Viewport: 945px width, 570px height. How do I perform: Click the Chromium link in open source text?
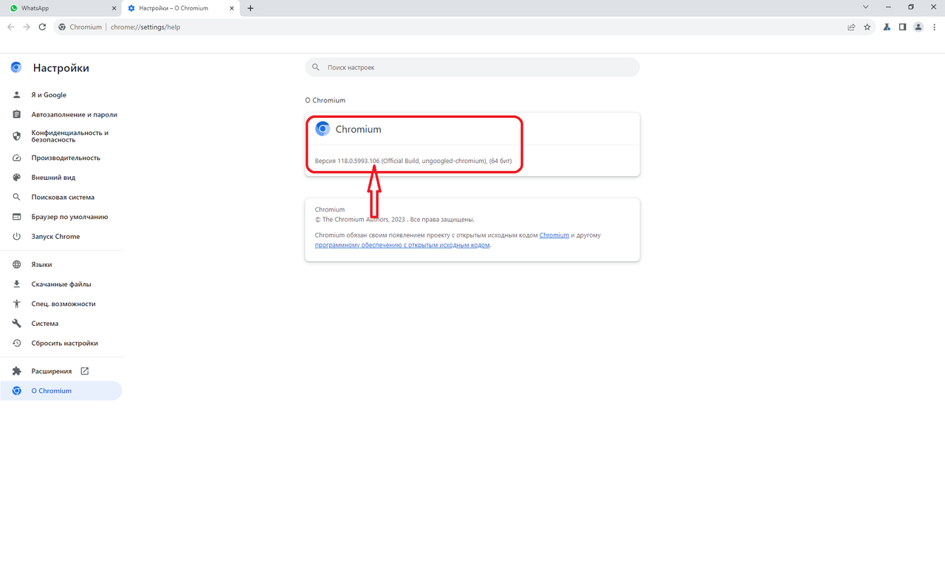(x=554, y=235)
